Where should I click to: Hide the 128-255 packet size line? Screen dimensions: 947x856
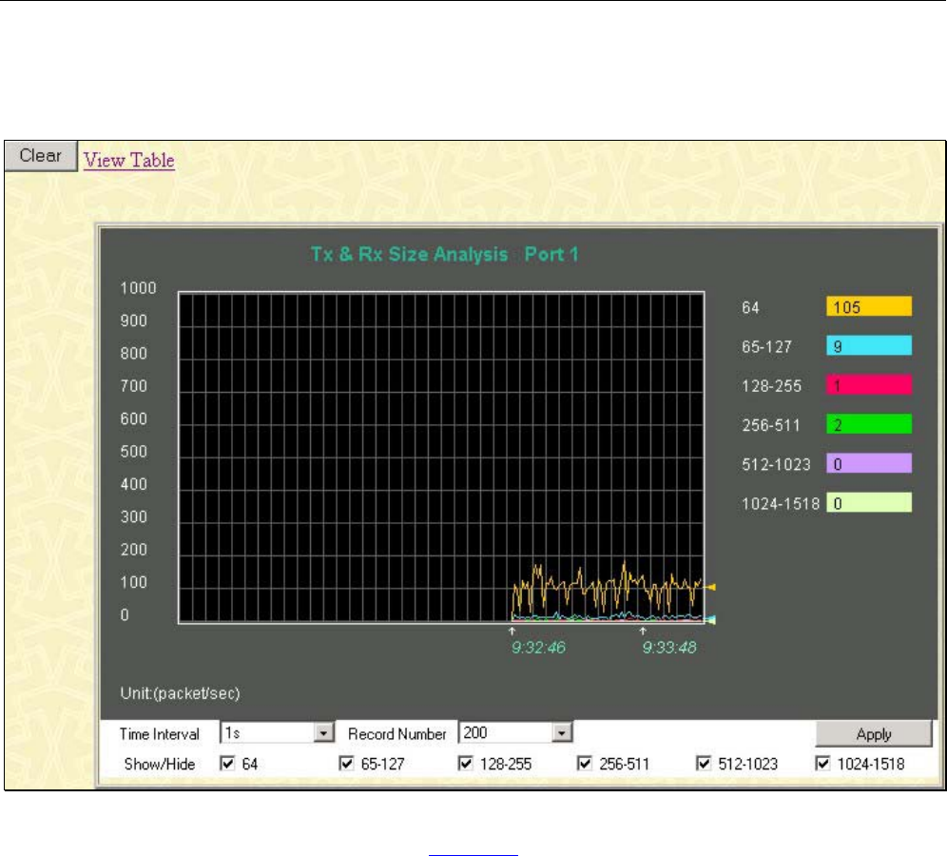pos(465,764)
